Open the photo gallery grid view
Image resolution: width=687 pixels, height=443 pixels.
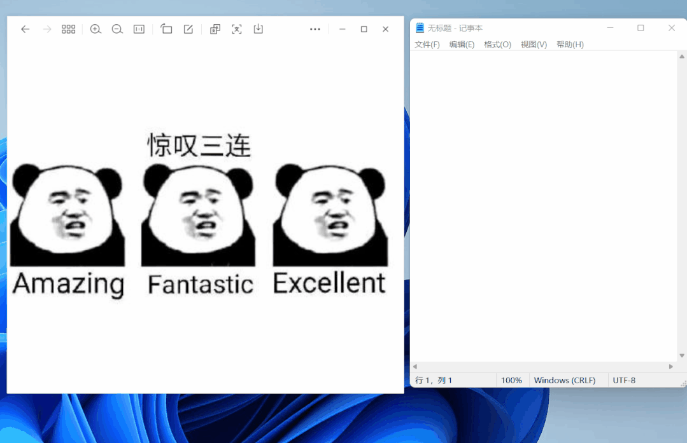pos(68,29)
